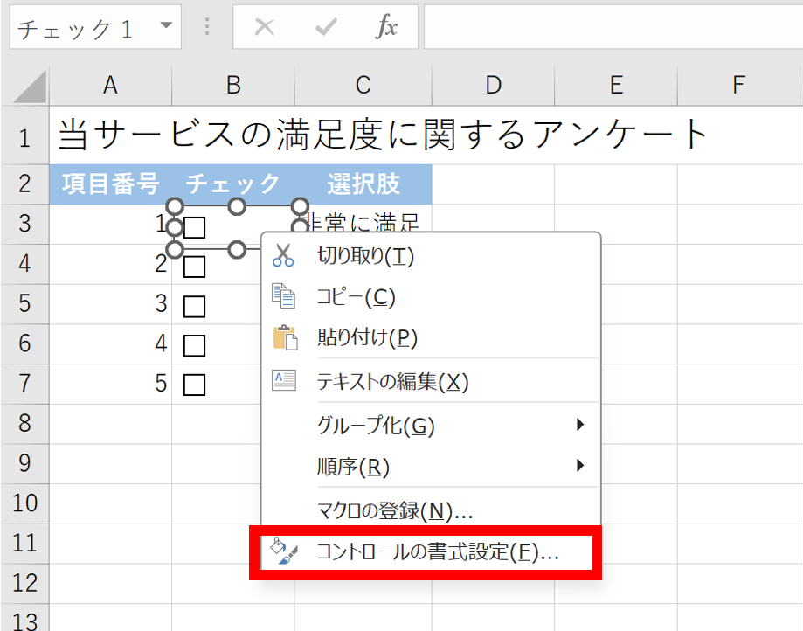Click the formula bar enter checkmark icon
The height and width of the screenshot is (631, 803).
click(x=326, y=28)
